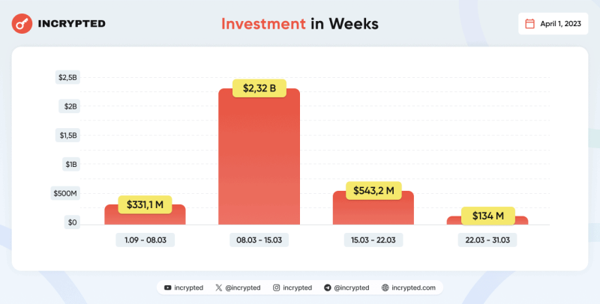Click the Investment in Weeks title
This screenshot has width=600, height=304.
coord(299,24)
